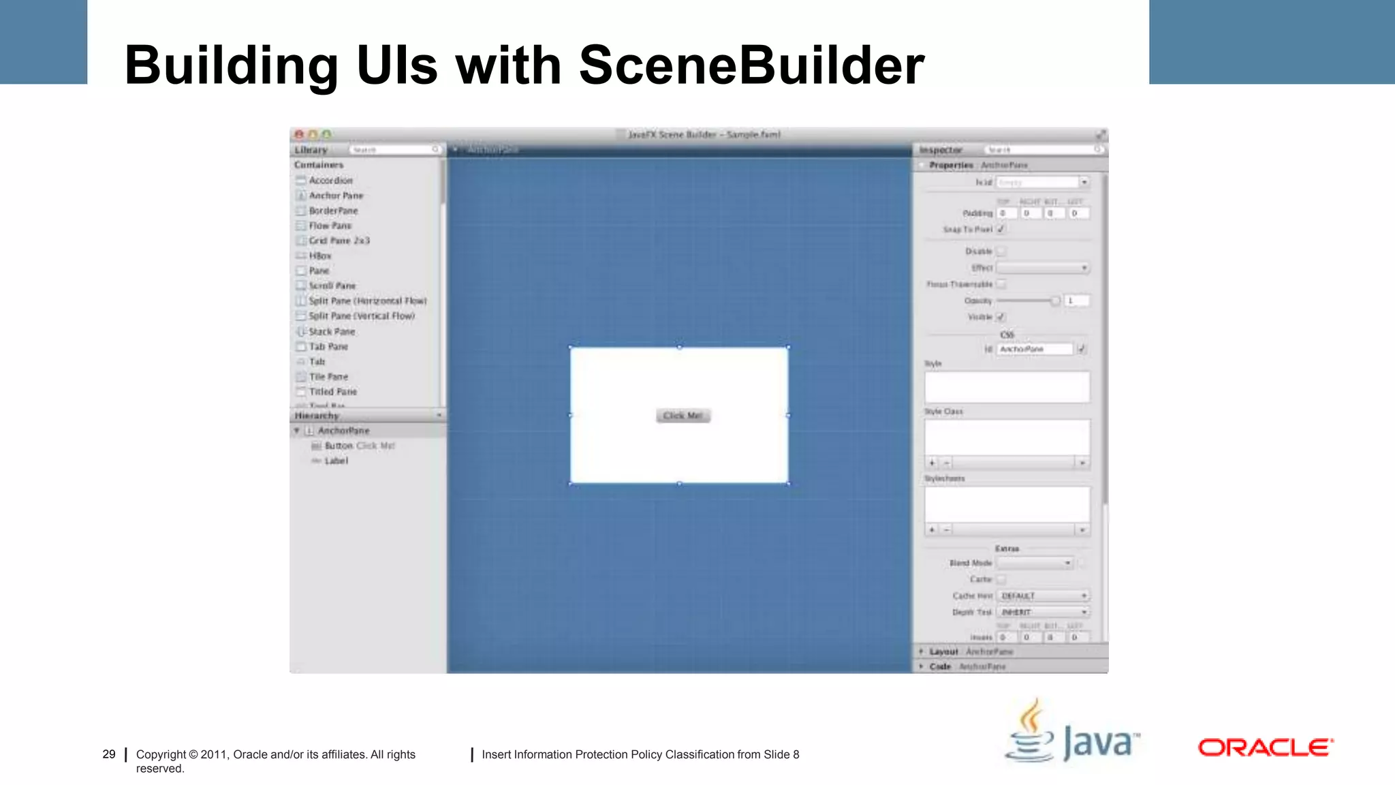Uncheck the Visible checkbox
The height and width of the screenshot is (785, 1395).
1001,317
